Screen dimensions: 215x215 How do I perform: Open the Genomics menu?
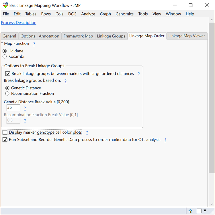(x=124, y=14)
